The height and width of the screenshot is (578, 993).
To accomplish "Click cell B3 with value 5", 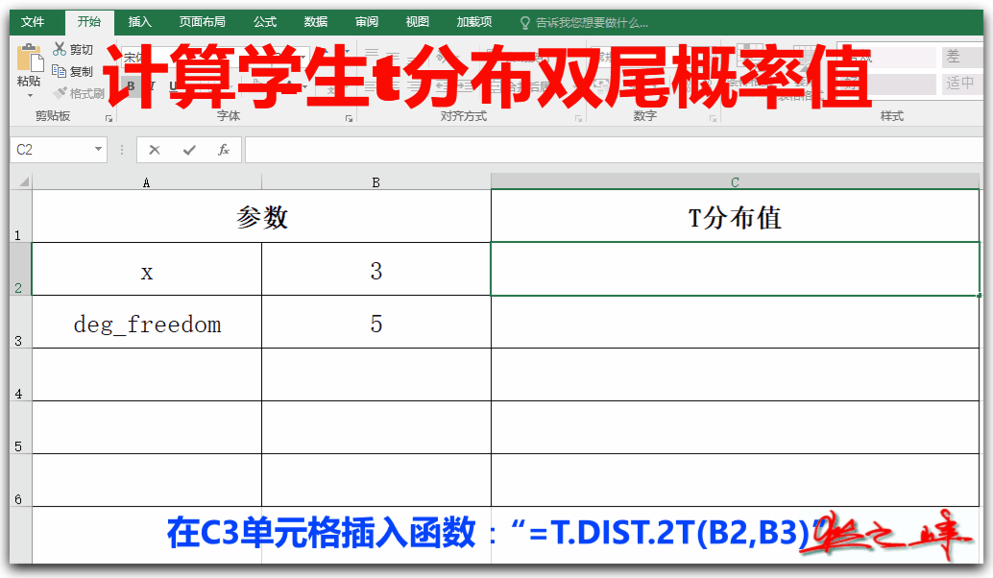I will pos(375,322).
